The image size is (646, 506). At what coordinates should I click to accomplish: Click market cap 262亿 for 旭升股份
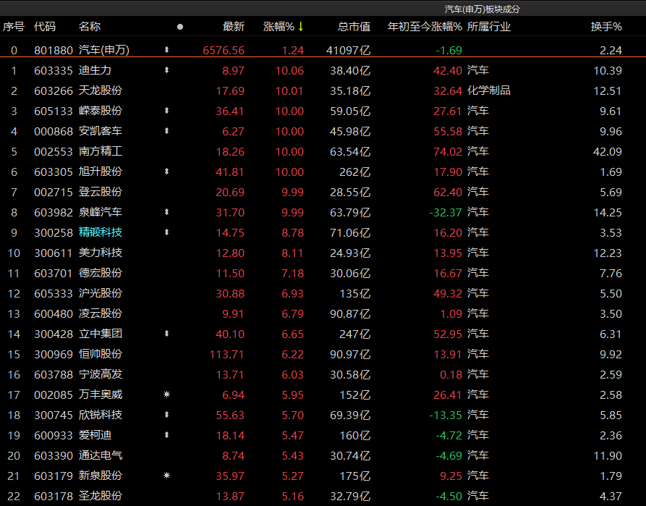pyautogui.click(x=354, y=172)
